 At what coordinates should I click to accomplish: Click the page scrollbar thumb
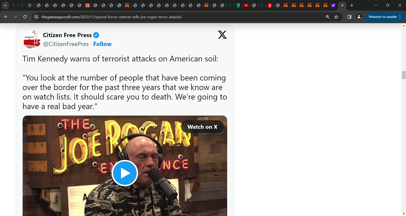pos(403,75)
